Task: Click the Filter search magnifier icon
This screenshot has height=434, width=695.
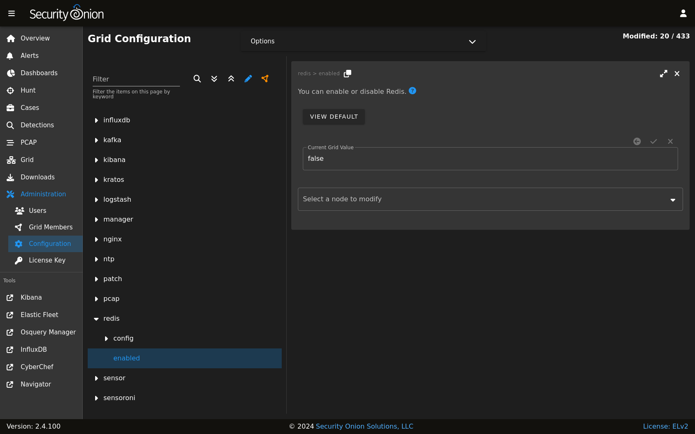Action: (197, 79)
